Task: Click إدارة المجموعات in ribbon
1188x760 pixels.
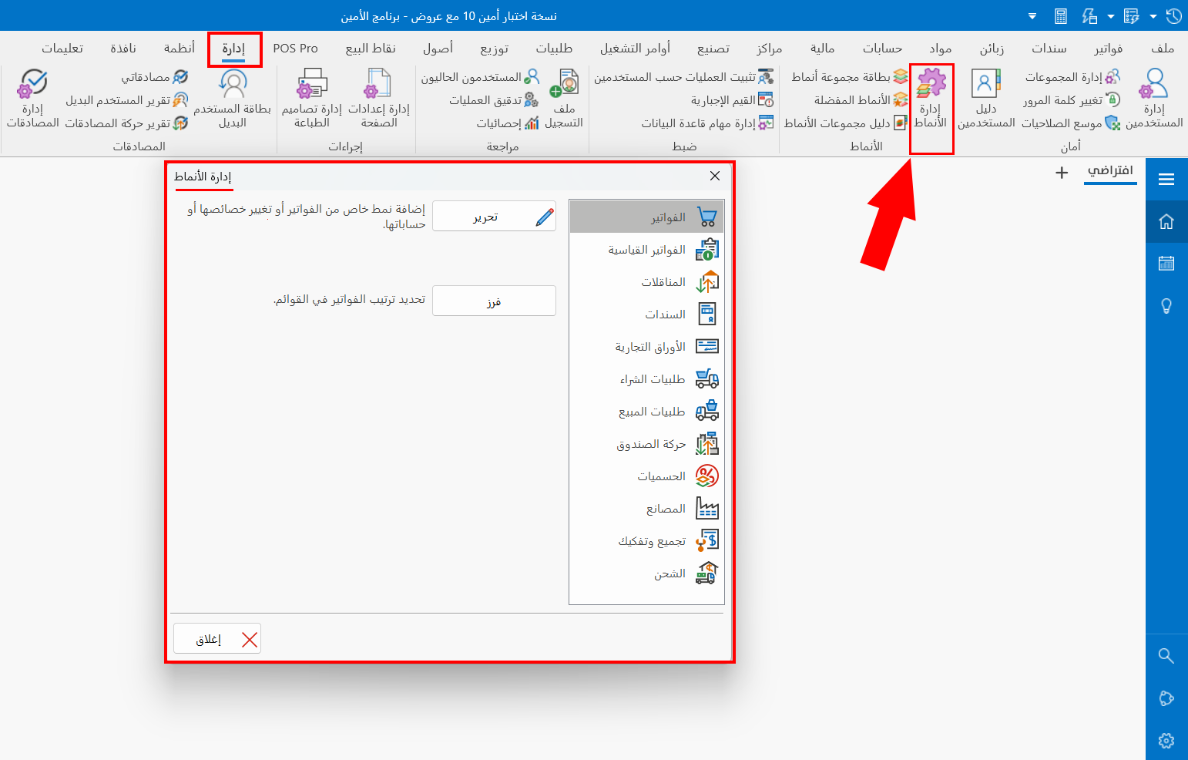Action: pos(1072,77)
